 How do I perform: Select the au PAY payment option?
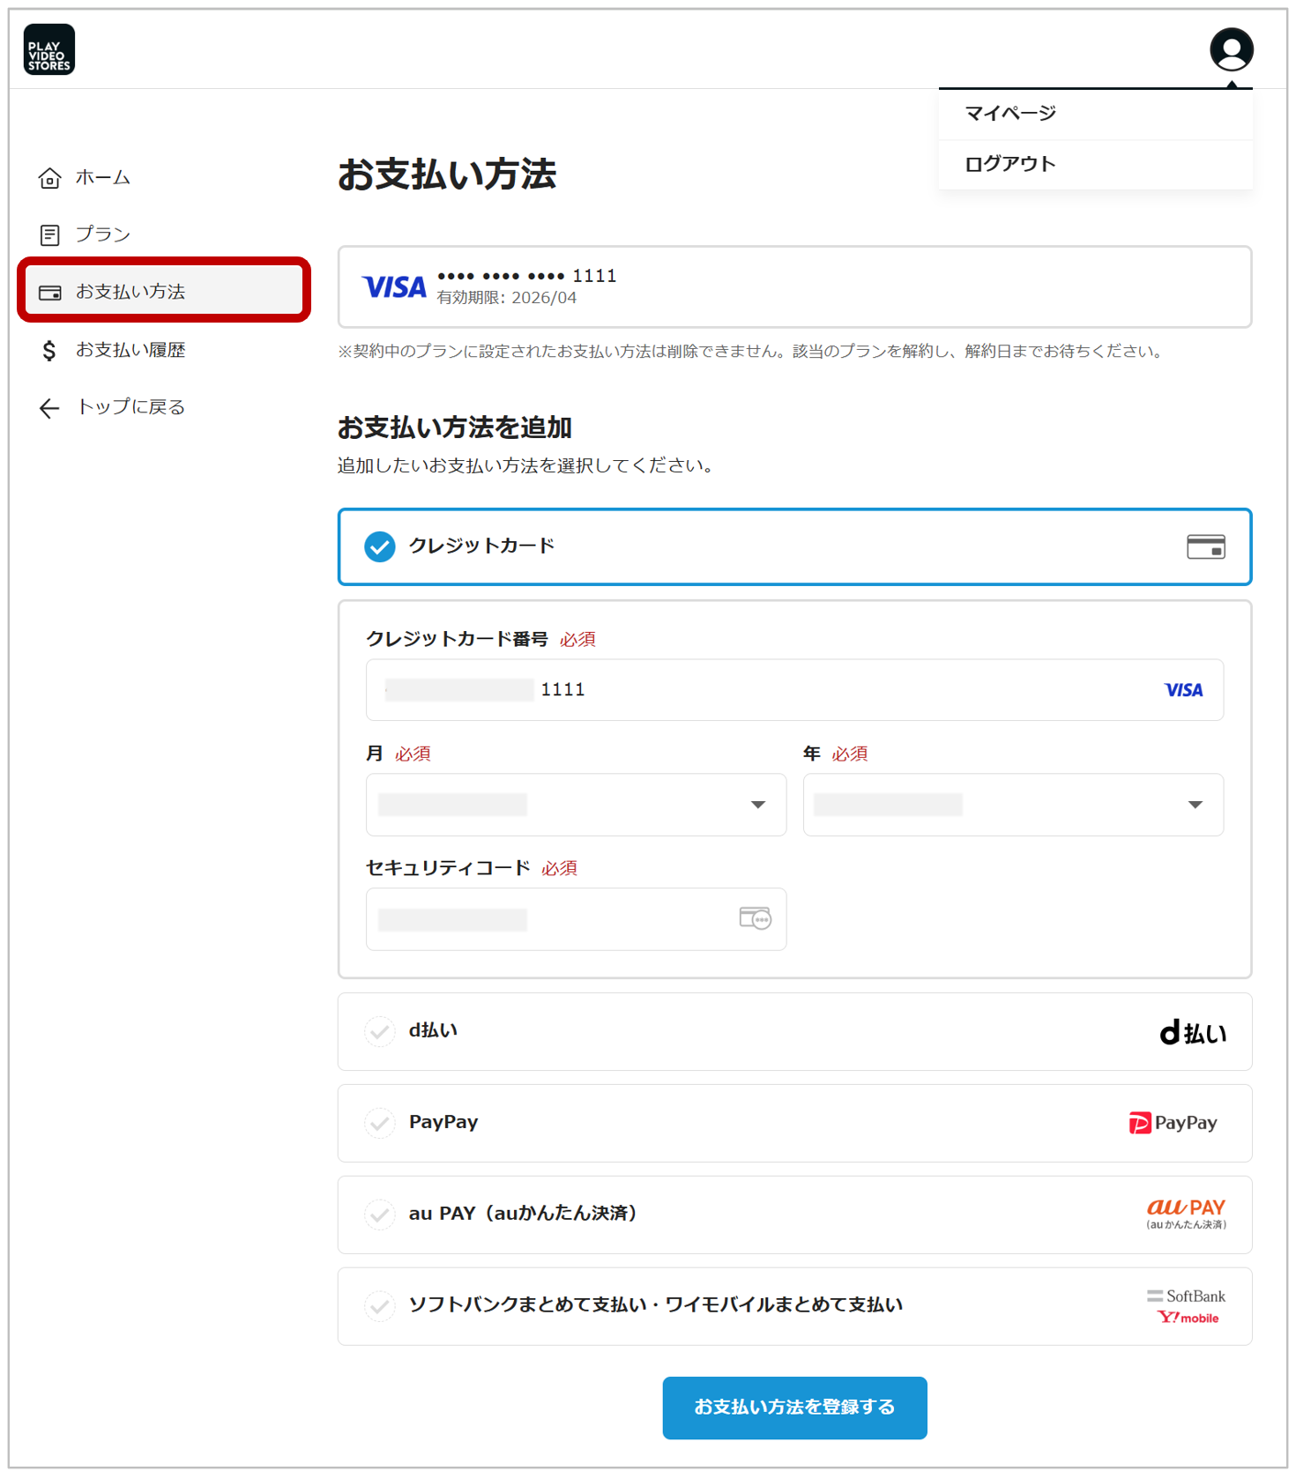coord(793,1215)
